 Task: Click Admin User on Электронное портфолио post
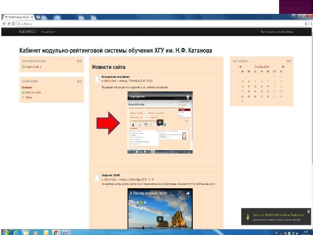110,81
